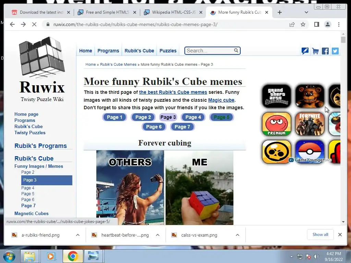Open the Magic cube link

tap(221, 100)
